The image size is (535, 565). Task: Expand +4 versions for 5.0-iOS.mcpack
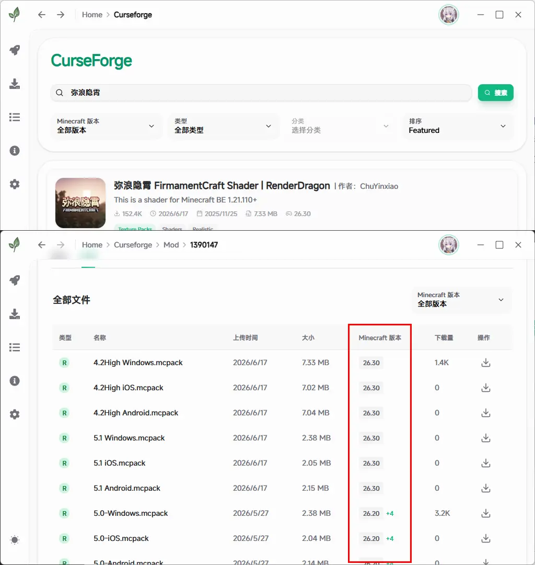390,539
